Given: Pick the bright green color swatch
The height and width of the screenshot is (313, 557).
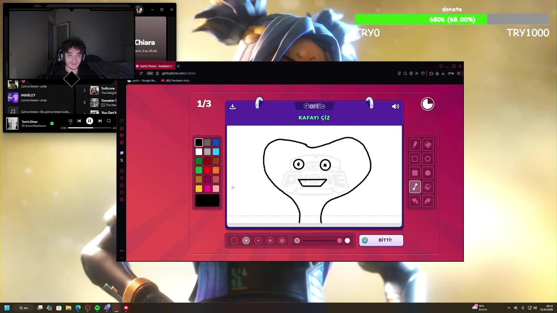Looking at the screenshot, I should click(x=199, y=170).
